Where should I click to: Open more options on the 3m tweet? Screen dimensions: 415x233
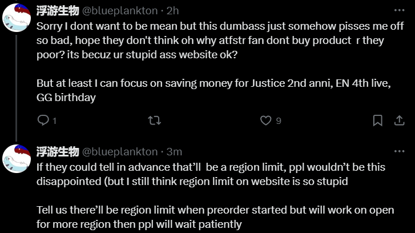400,151
